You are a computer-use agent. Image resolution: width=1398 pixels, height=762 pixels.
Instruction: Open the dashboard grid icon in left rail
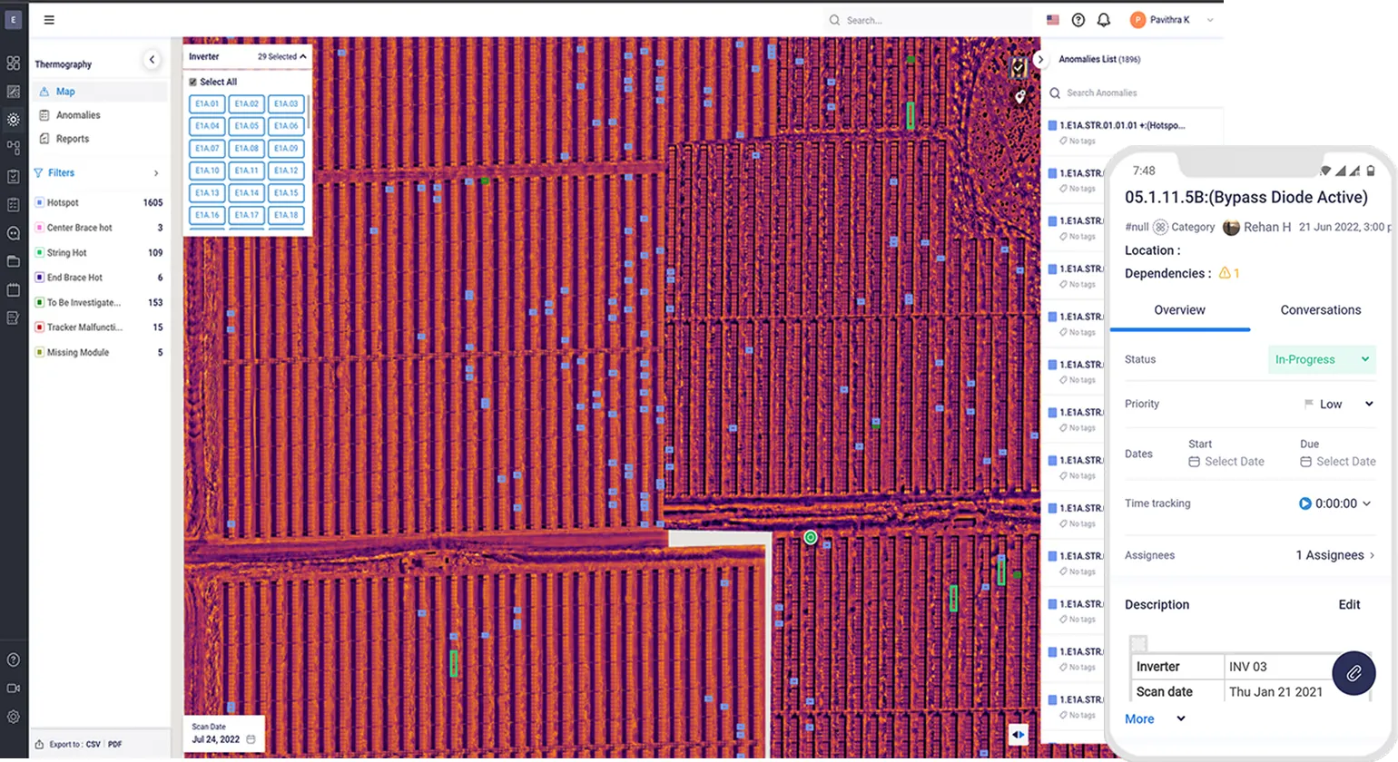[x=14, y=63]
